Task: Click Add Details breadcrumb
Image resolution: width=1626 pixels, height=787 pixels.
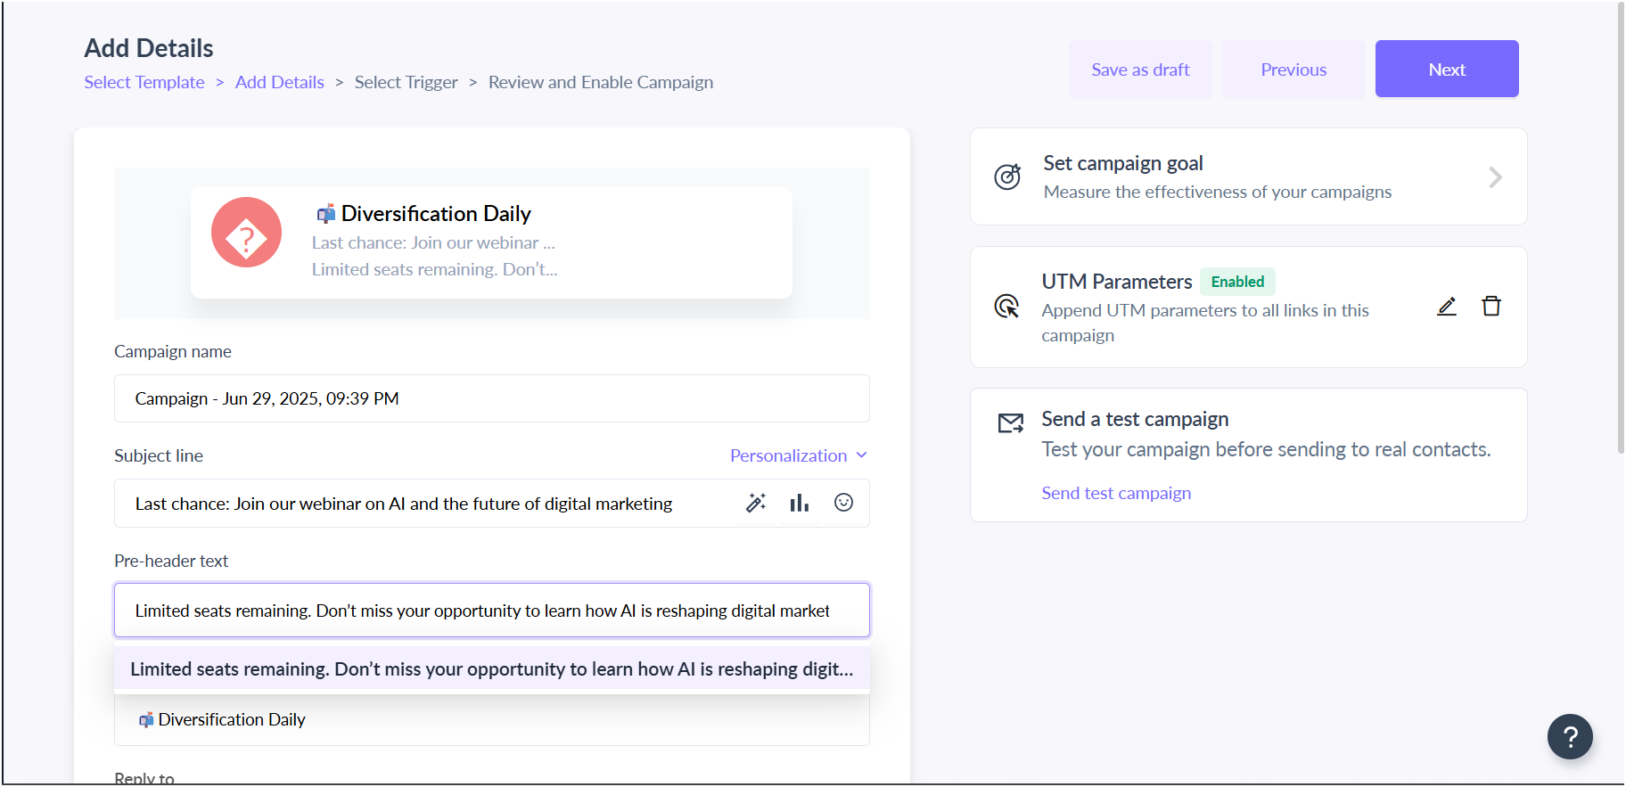Action: [280, 82]
